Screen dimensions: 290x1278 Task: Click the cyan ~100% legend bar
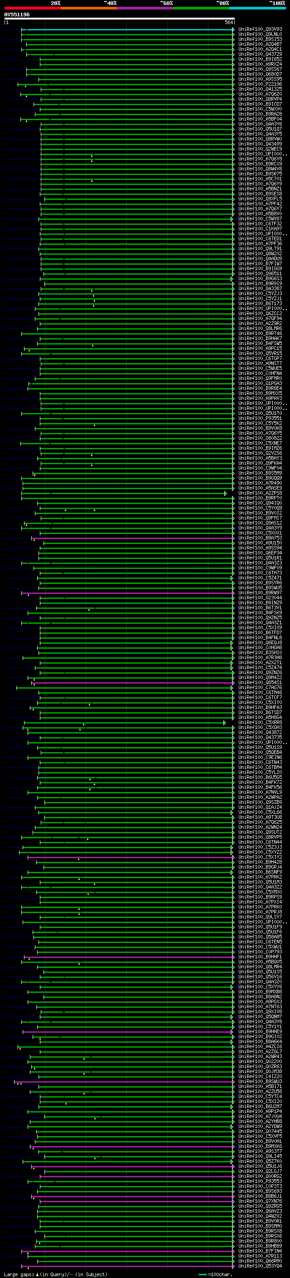pyautogui.click(x=257, y=9)
